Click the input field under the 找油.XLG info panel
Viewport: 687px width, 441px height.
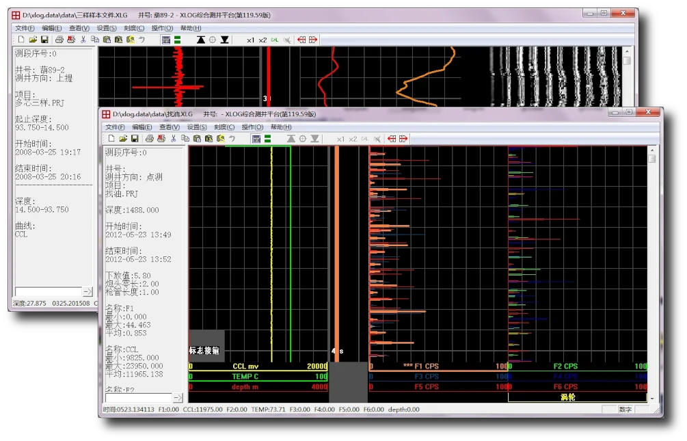pyautogui.click(x=138, y=397)
